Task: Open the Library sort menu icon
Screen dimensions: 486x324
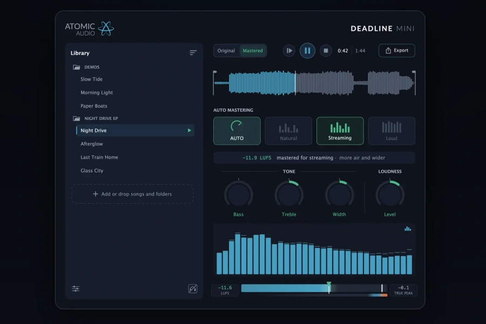Action: pos(193,53)
